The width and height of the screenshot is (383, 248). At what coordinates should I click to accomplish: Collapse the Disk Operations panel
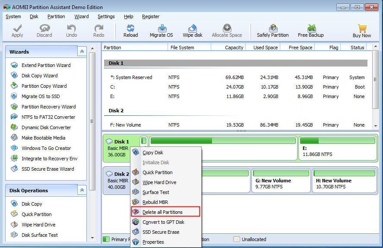[82, 190]
